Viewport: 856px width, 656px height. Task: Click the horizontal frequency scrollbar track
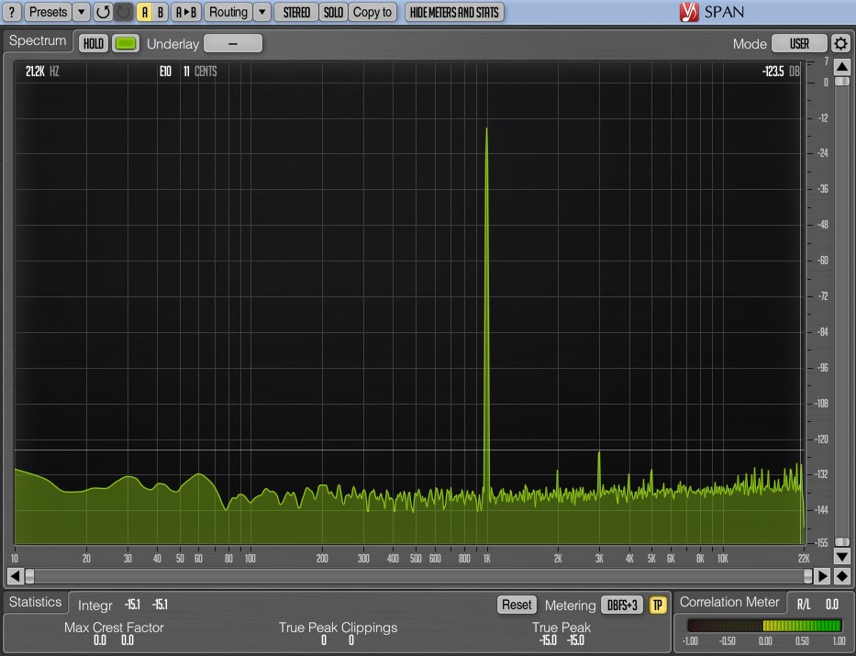coord(418,576)
